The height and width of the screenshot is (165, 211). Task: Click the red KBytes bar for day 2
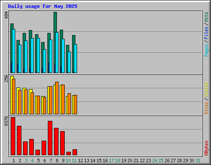click(19, 140)
